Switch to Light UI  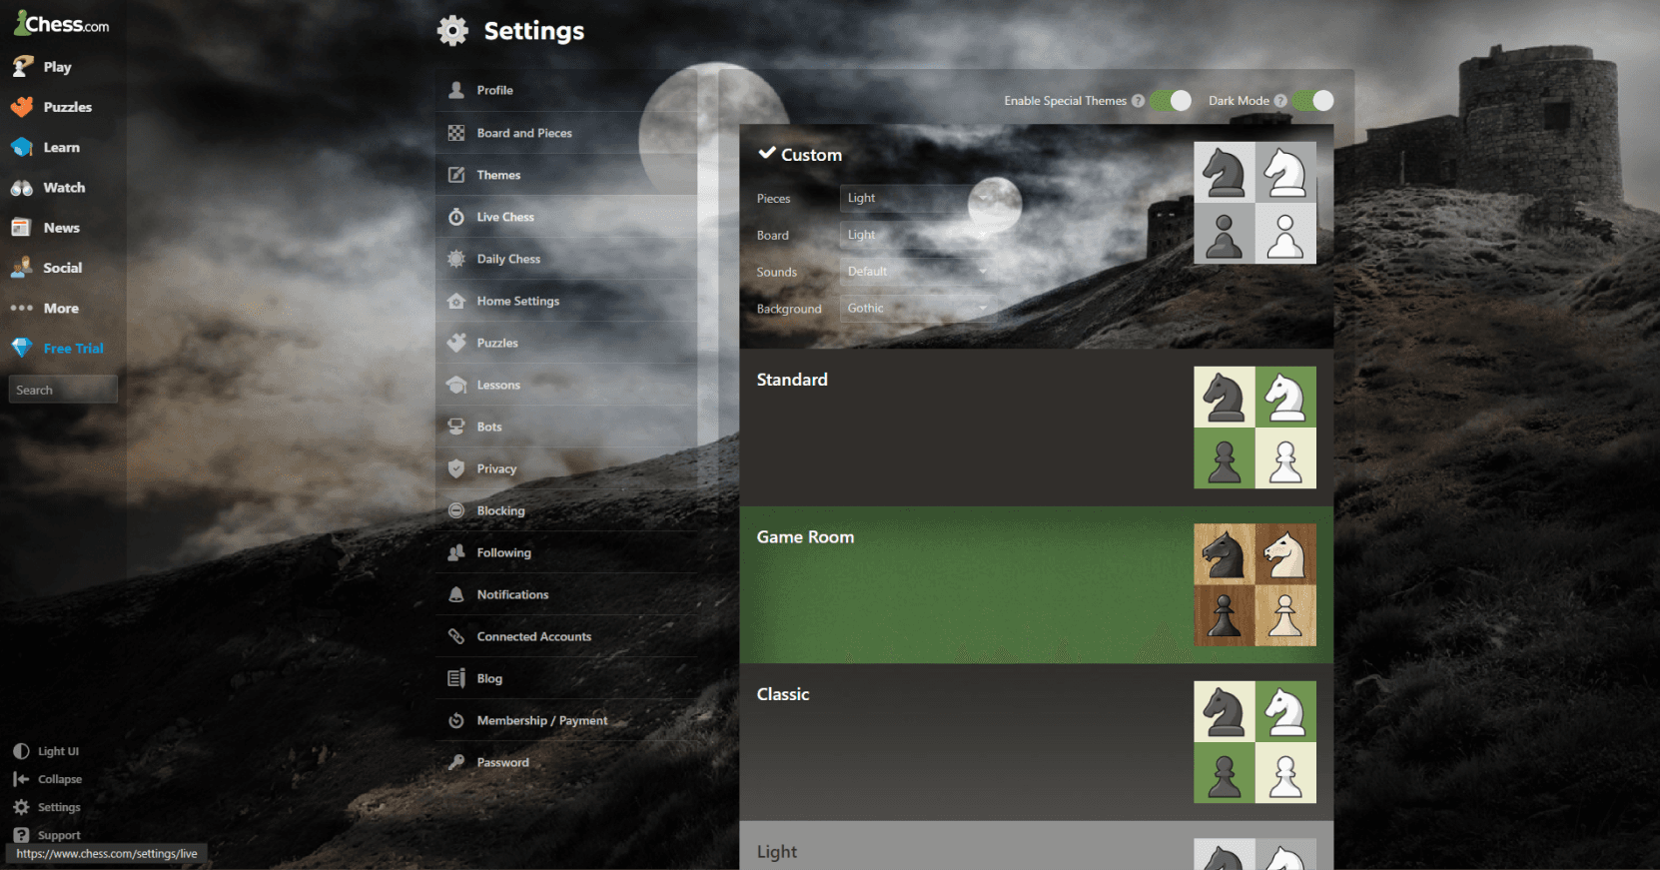click(58, 751)
